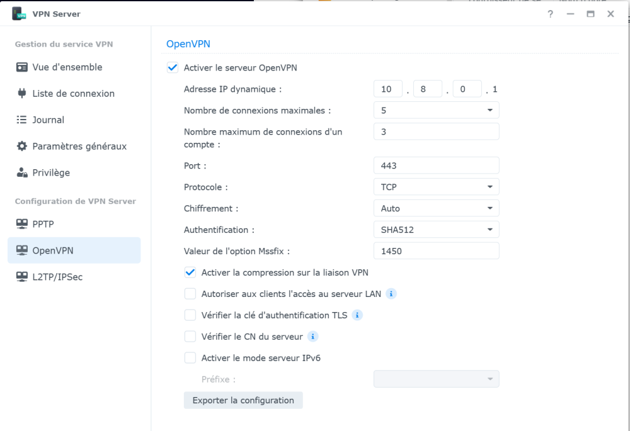Screen dimensions: 630x431
Task: Click the Privilège user icon
Action: [x=22, y=173]
